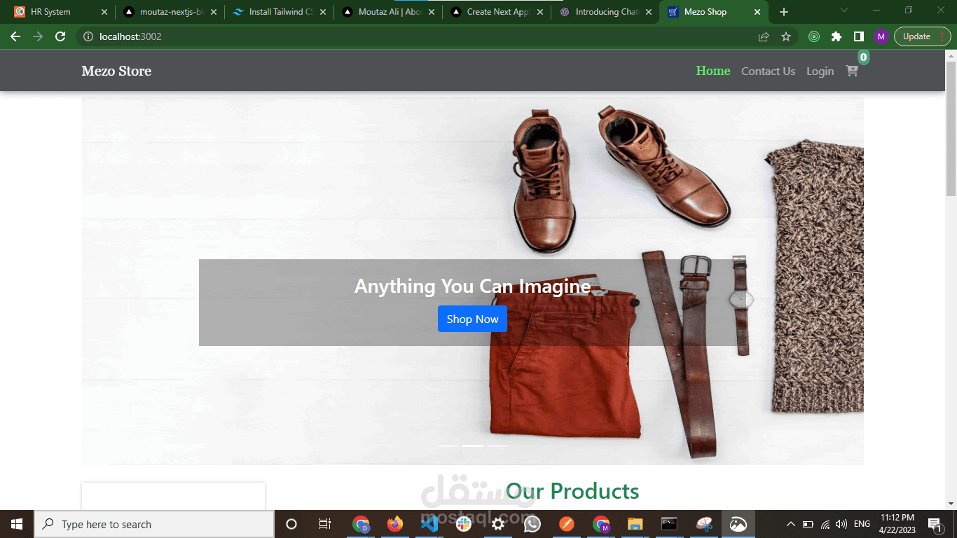Click the "Our Products" heading
The image size is (957, 538).
coord(572,491)
